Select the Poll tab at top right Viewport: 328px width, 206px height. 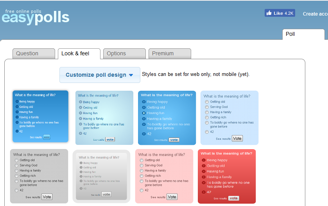click(x=303, y=34)
